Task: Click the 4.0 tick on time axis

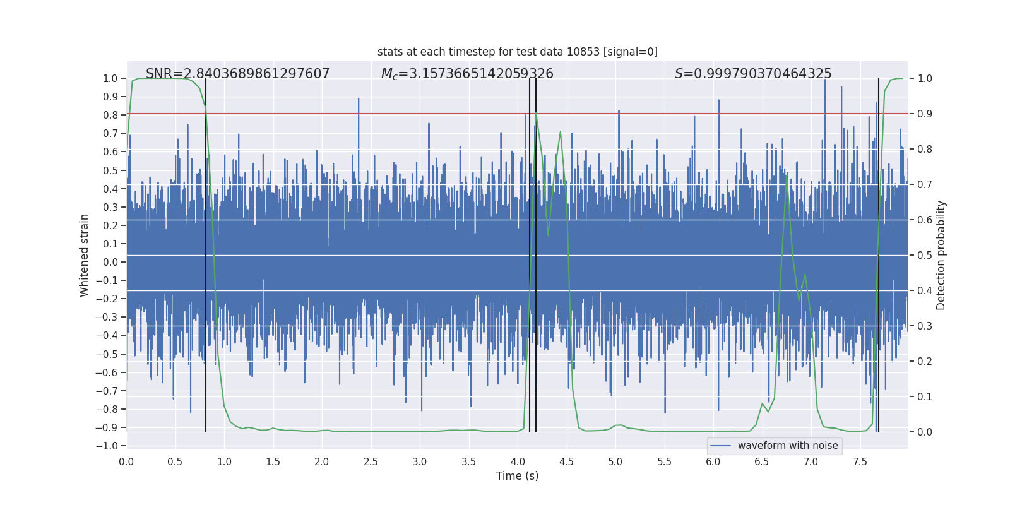Action: pos(518,462)
